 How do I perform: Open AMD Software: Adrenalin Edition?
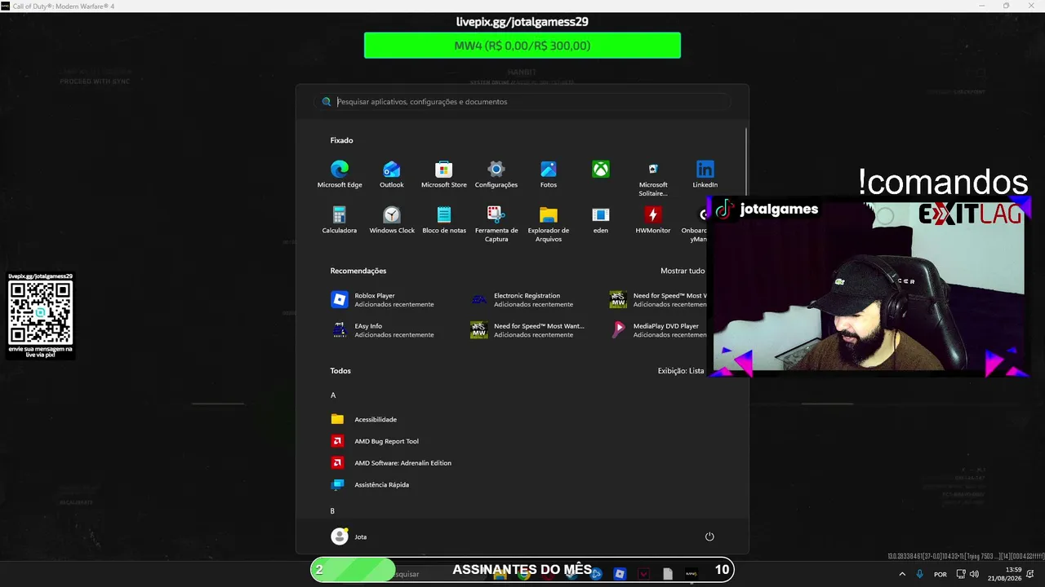[x=391, y=463]
